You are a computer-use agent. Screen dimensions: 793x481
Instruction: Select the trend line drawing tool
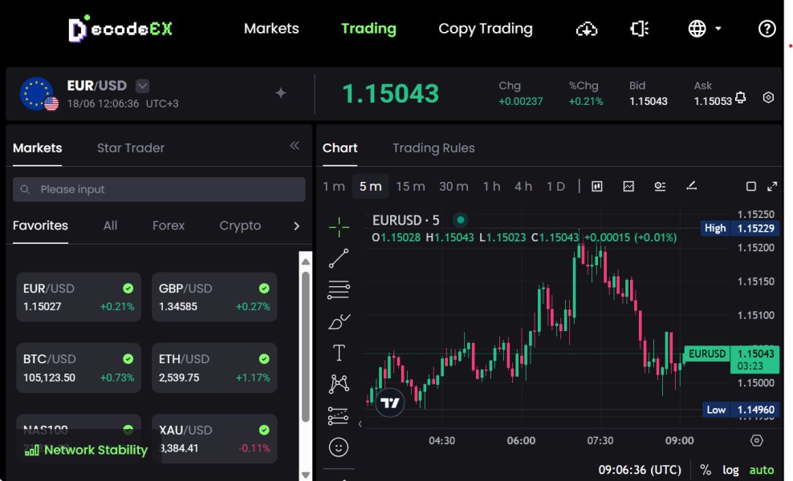(x=339, y=258)
